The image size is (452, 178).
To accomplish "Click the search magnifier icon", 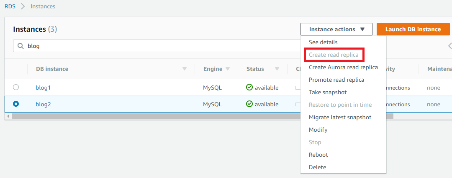I will pos(21,46).
